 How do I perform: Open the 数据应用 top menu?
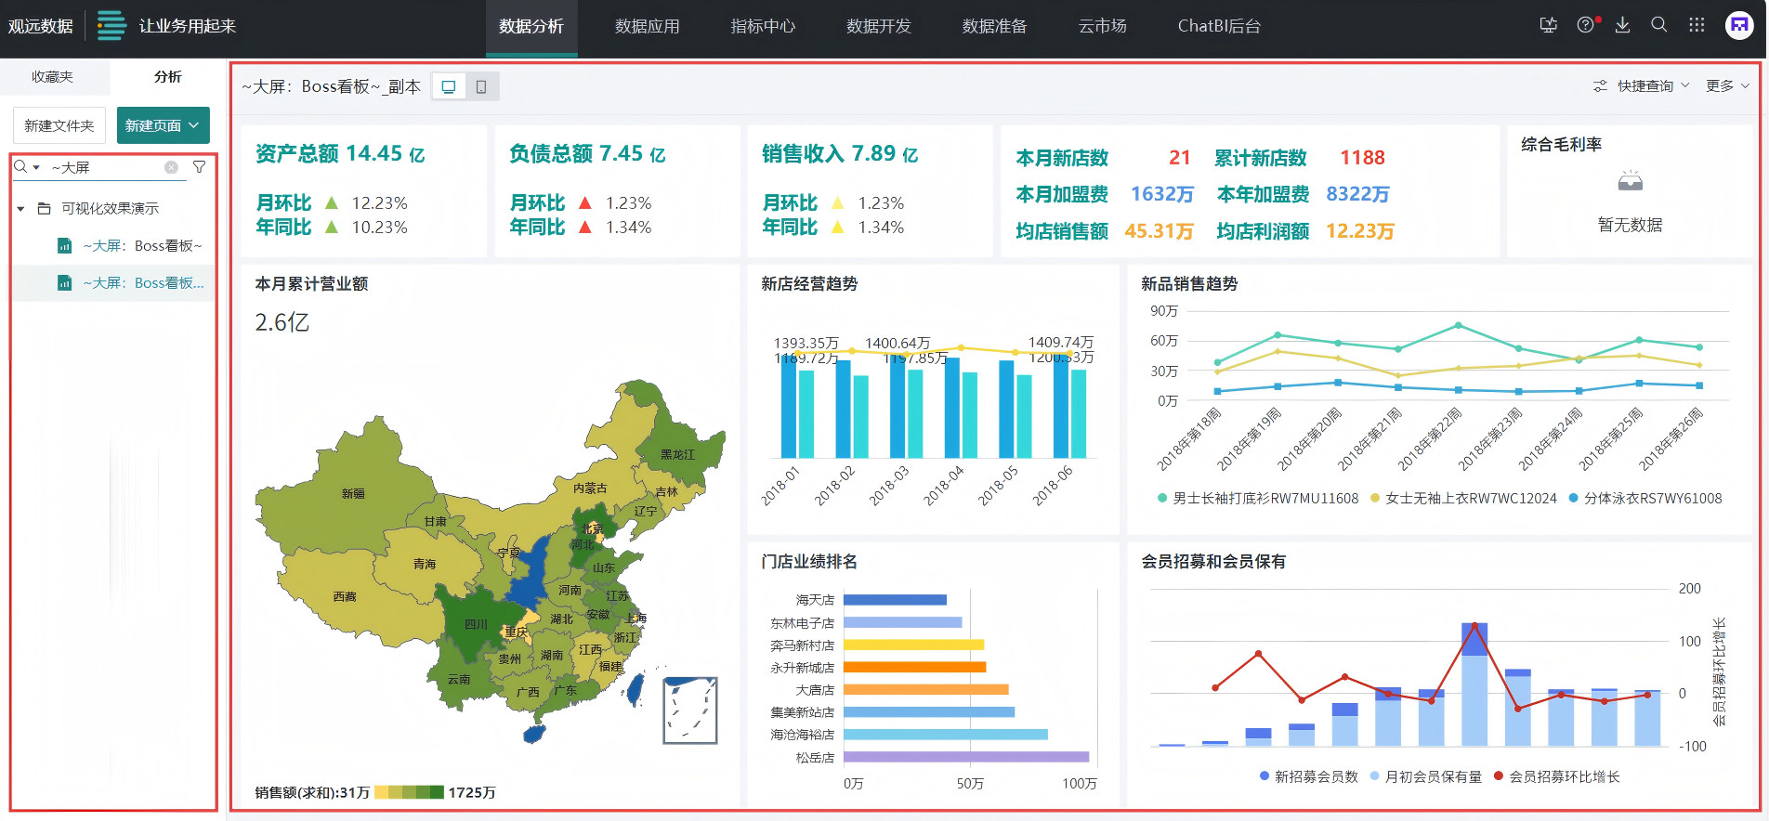point(647,26)
